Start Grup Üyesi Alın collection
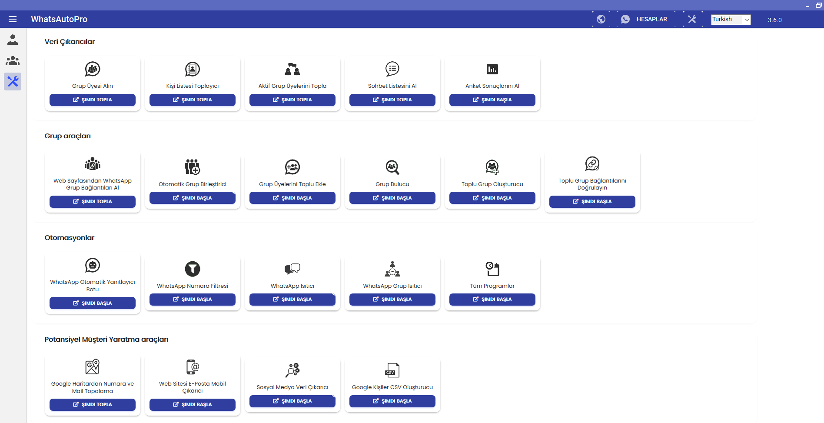Viewport: 824px width, 423px height. tap(93, 100)
